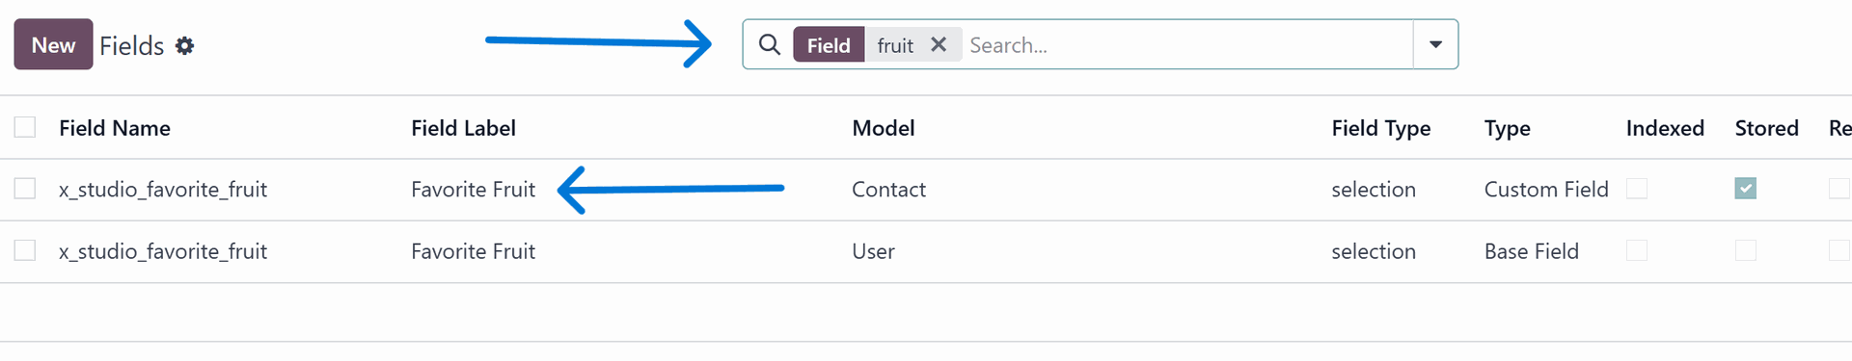
Task: Click into the Search input box
Action: [x=1188, y=45]
